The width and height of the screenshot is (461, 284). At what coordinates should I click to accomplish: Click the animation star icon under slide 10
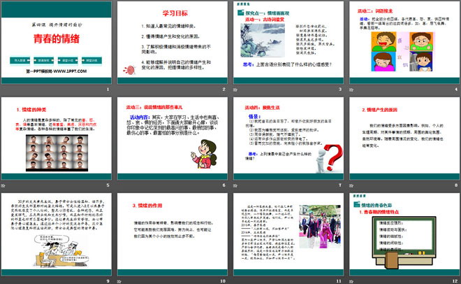(x=119, y=281)
